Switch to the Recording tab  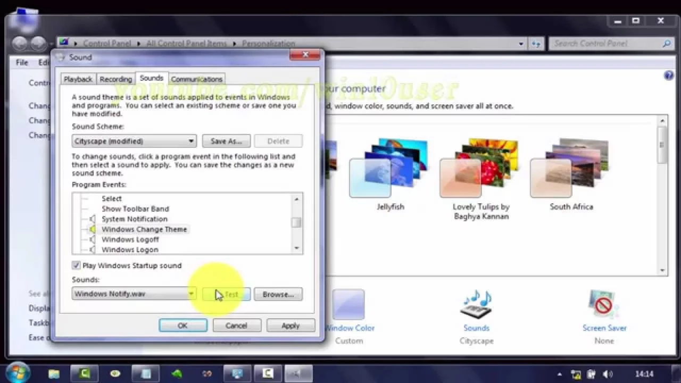[x=115, y=79]
